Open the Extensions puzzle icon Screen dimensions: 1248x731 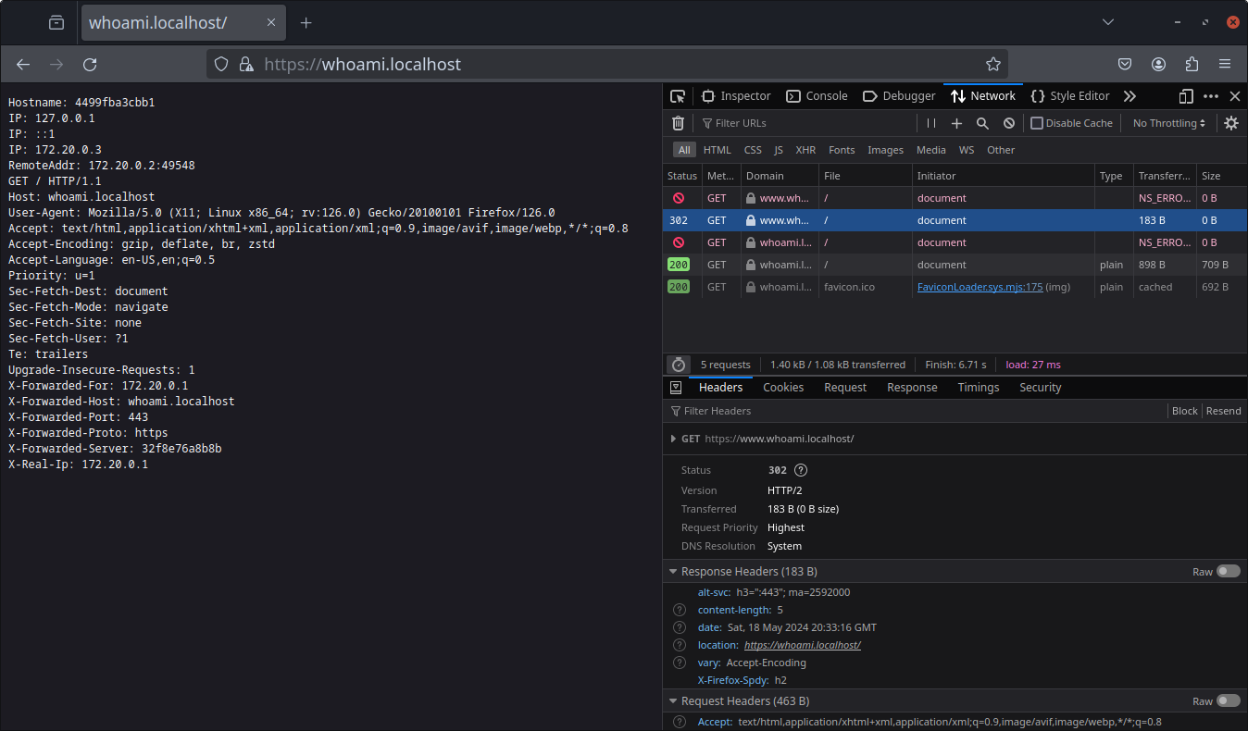[1192, 64]
